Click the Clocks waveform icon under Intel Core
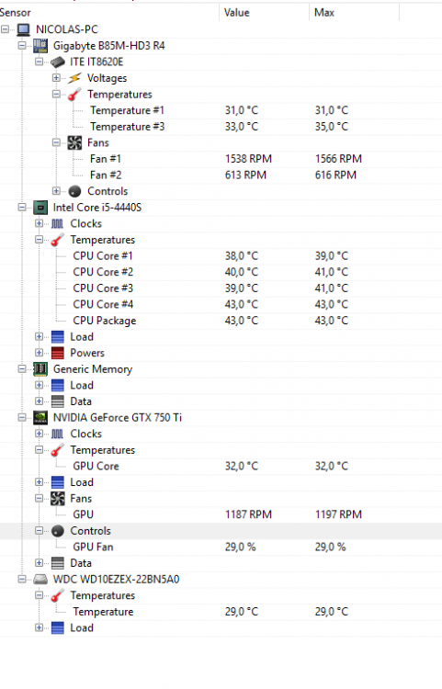 click(57, 223)
